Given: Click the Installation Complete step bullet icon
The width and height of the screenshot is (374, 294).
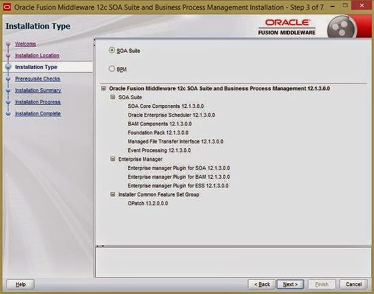Looking at the screenshot, I should [x=8, y=113].
